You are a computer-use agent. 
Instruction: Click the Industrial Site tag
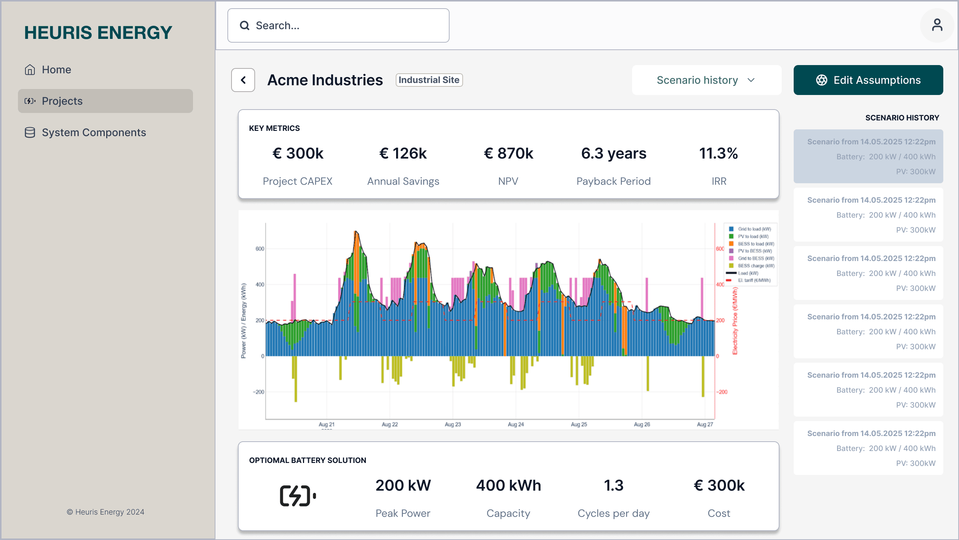(x=429, y=80)
